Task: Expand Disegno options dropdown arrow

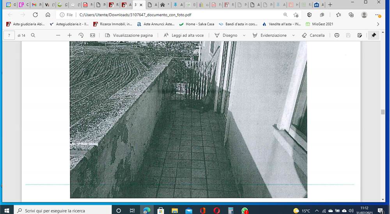Action: [x=244, y=35]
